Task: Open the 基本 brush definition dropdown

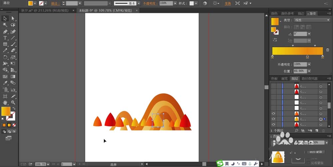Action: [139, 3]
